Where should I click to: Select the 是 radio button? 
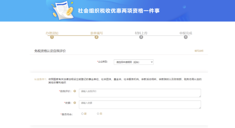pyautogui.click(x=82, y=114)
